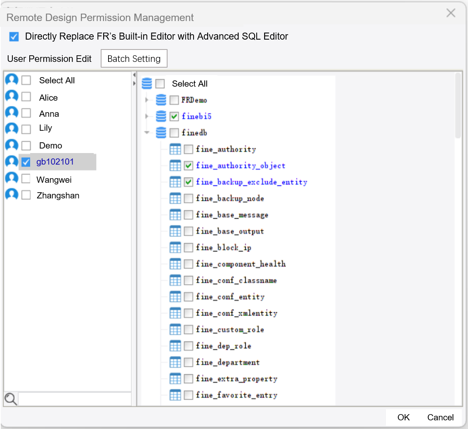The width and height of the screenshot is (468, 429).
Task: Click the user search input field
Action: pyautogui.click(x=75, y=399)
